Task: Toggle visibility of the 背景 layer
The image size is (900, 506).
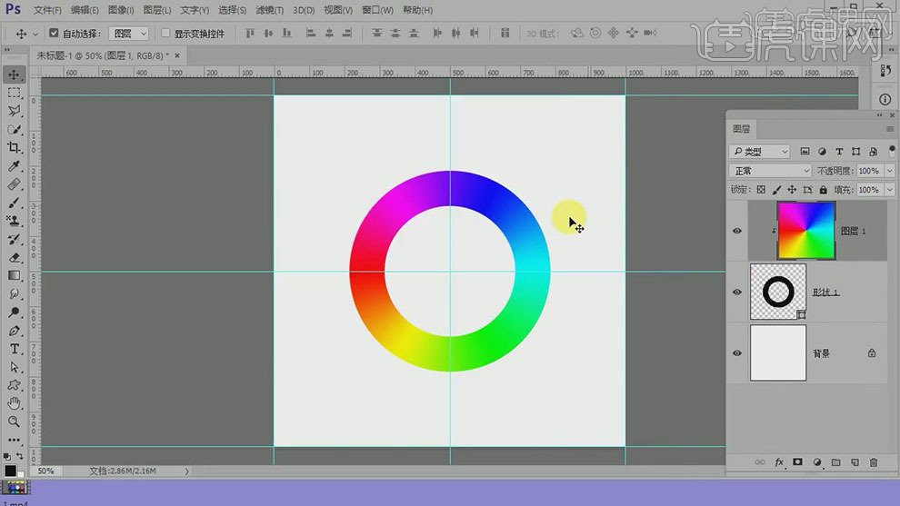Action: pyautogui.click(x=737, y=353)
